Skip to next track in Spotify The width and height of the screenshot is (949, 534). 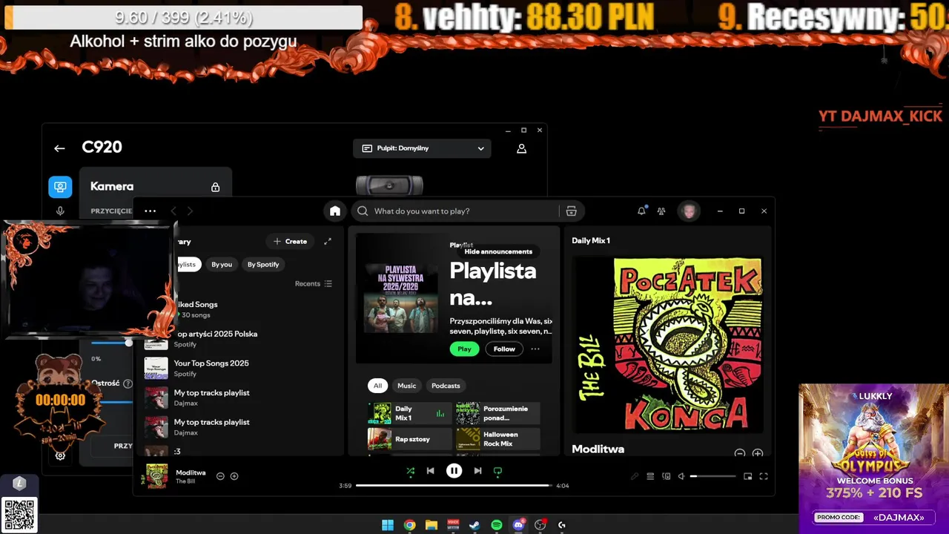pos(477,471)
